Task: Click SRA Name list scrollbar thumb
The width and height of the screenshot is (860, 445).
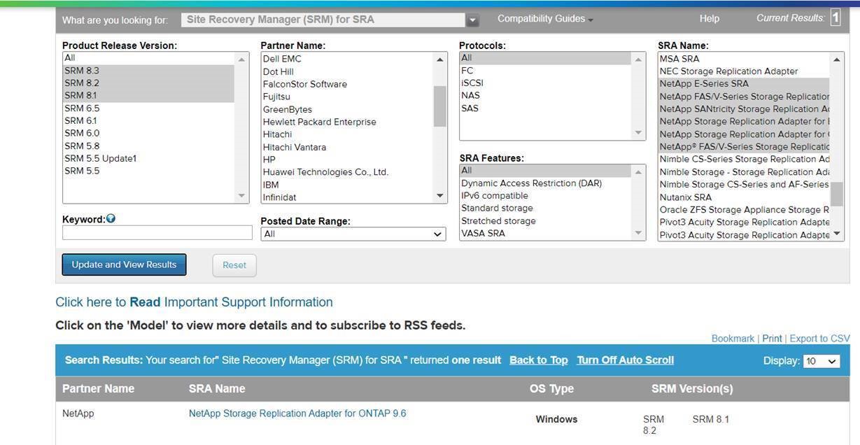Action: click(837, 194)
